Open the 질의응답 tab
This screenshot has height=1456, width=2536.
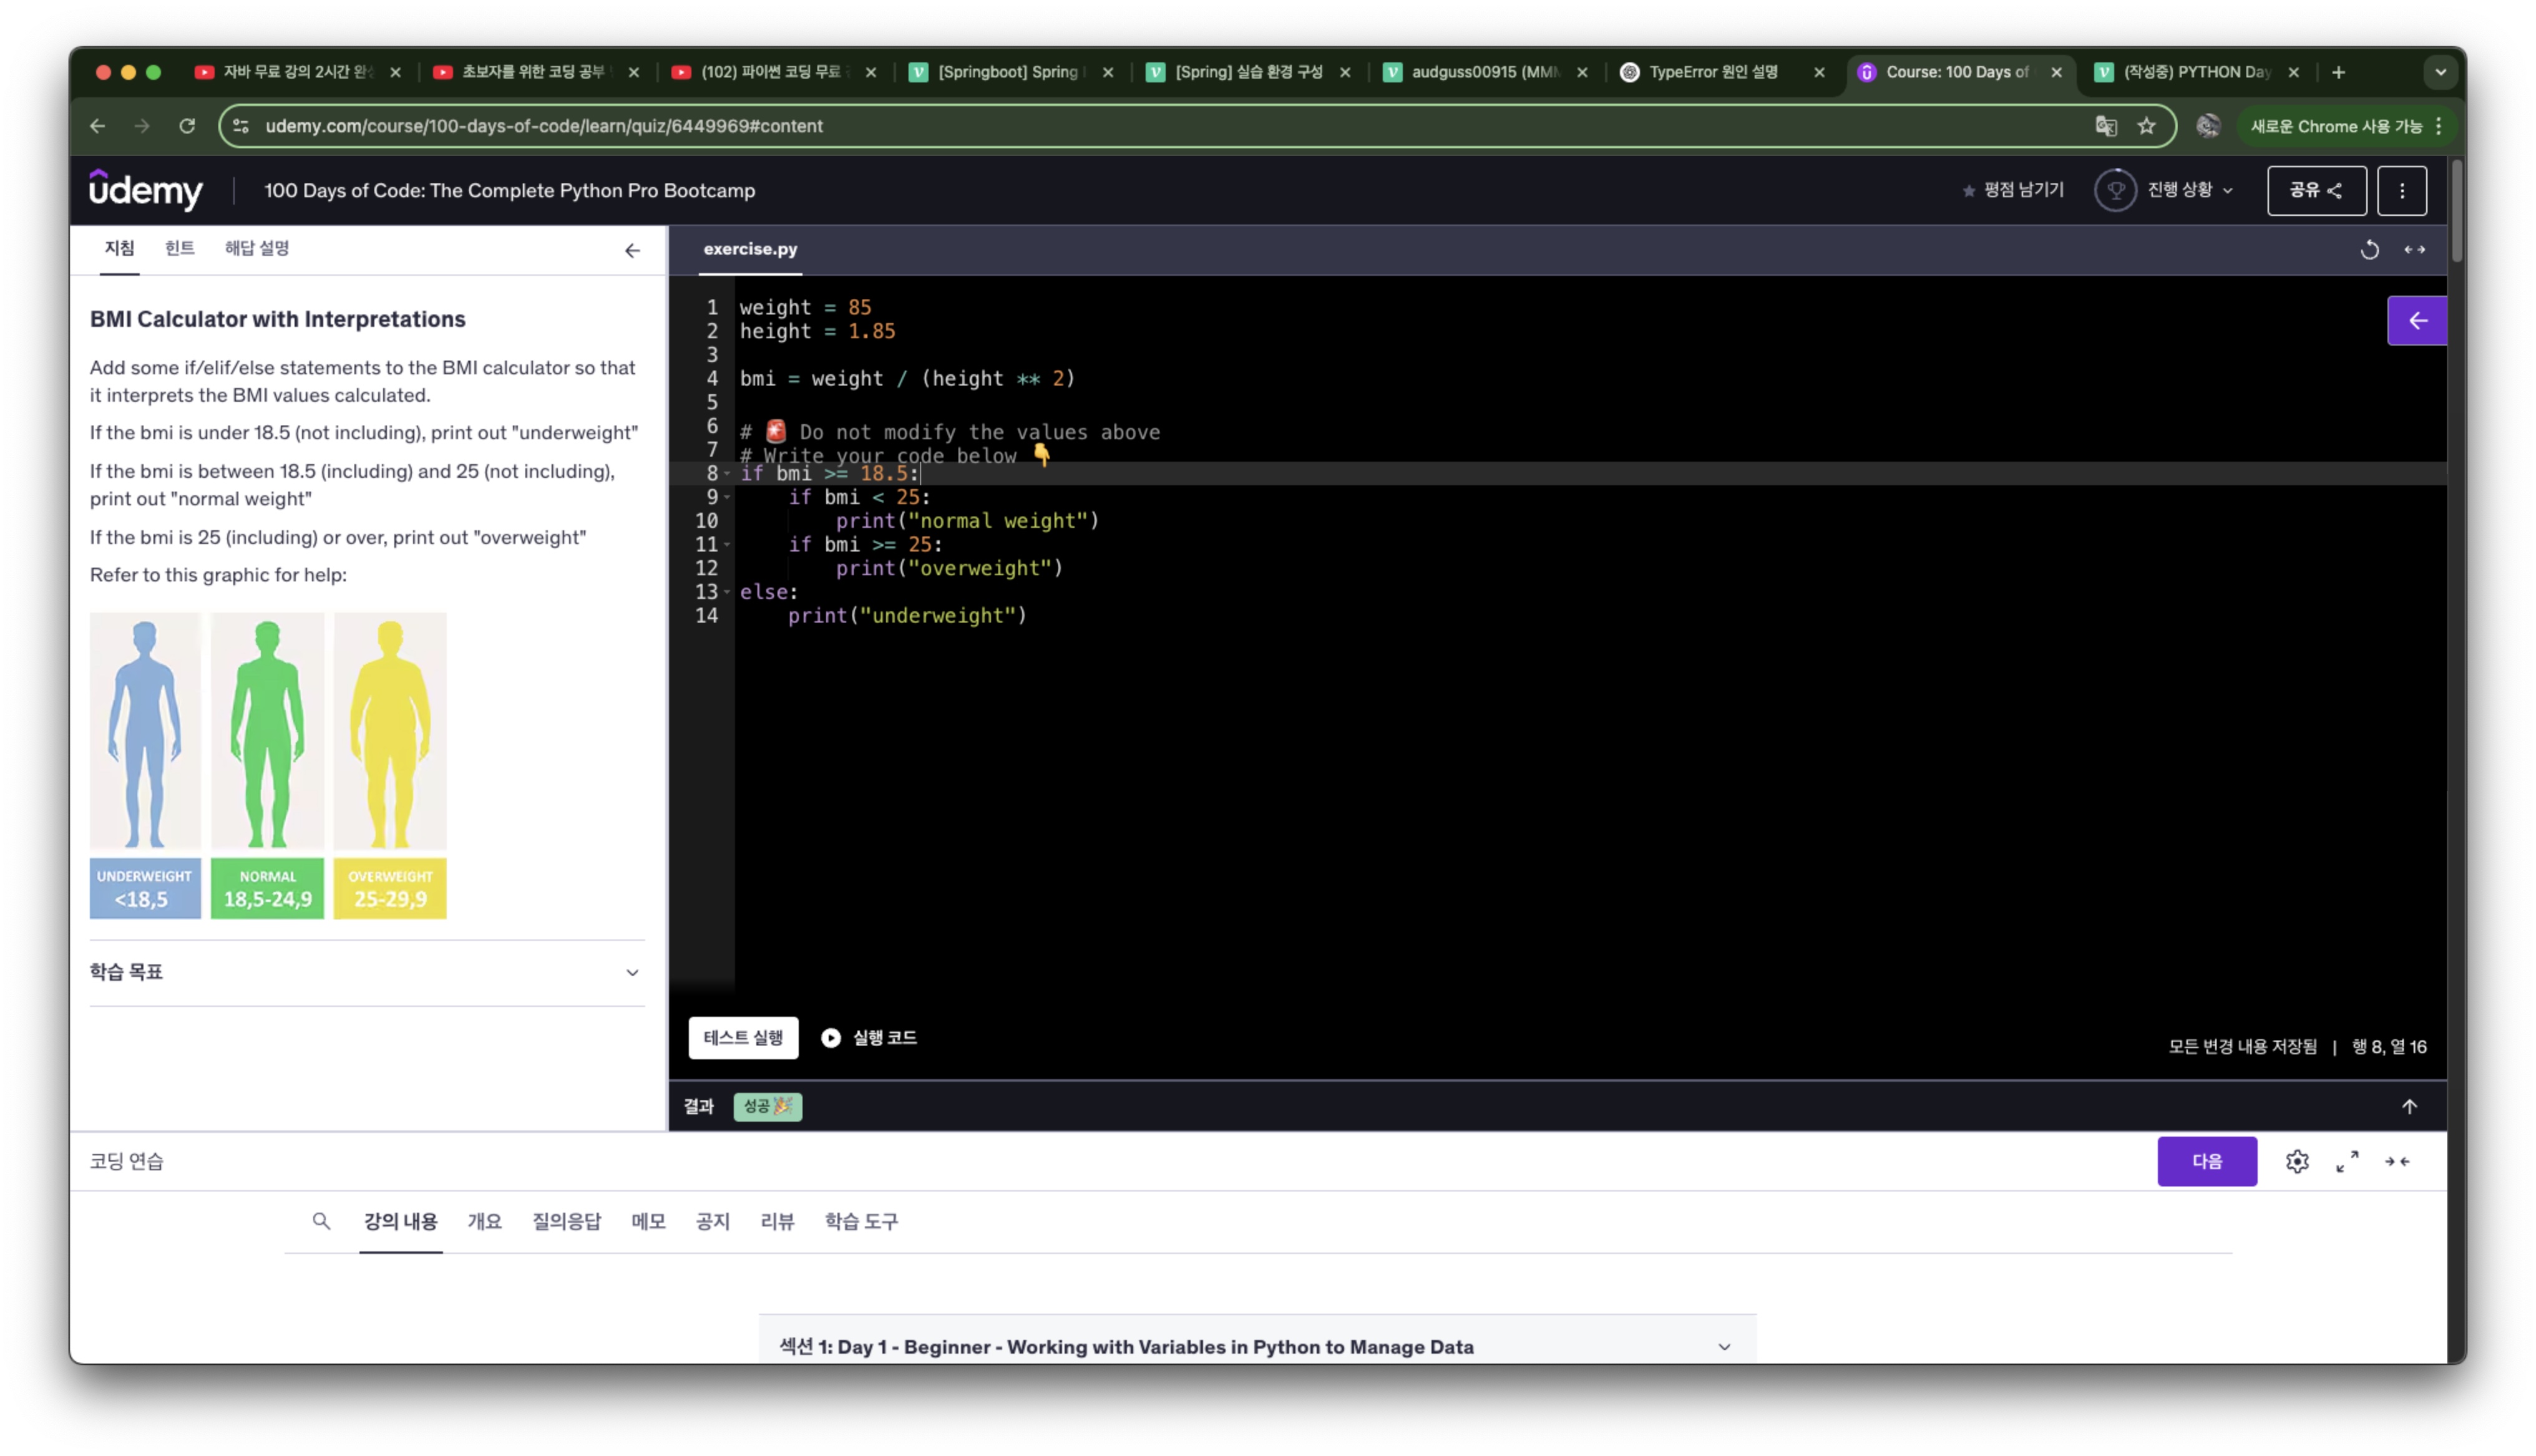pyautogui.click(x=566, y=1221)
